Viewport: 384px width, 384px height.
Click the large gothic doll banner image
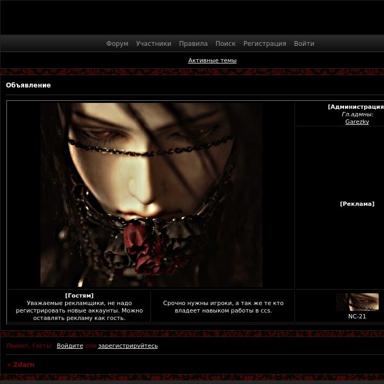pyautogui.click(x=151, y=195)
